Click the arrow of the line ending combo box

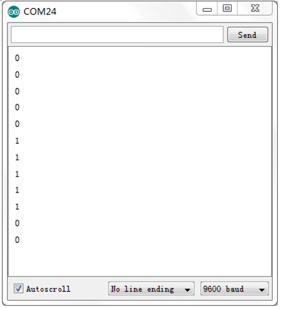click(188, 290)
